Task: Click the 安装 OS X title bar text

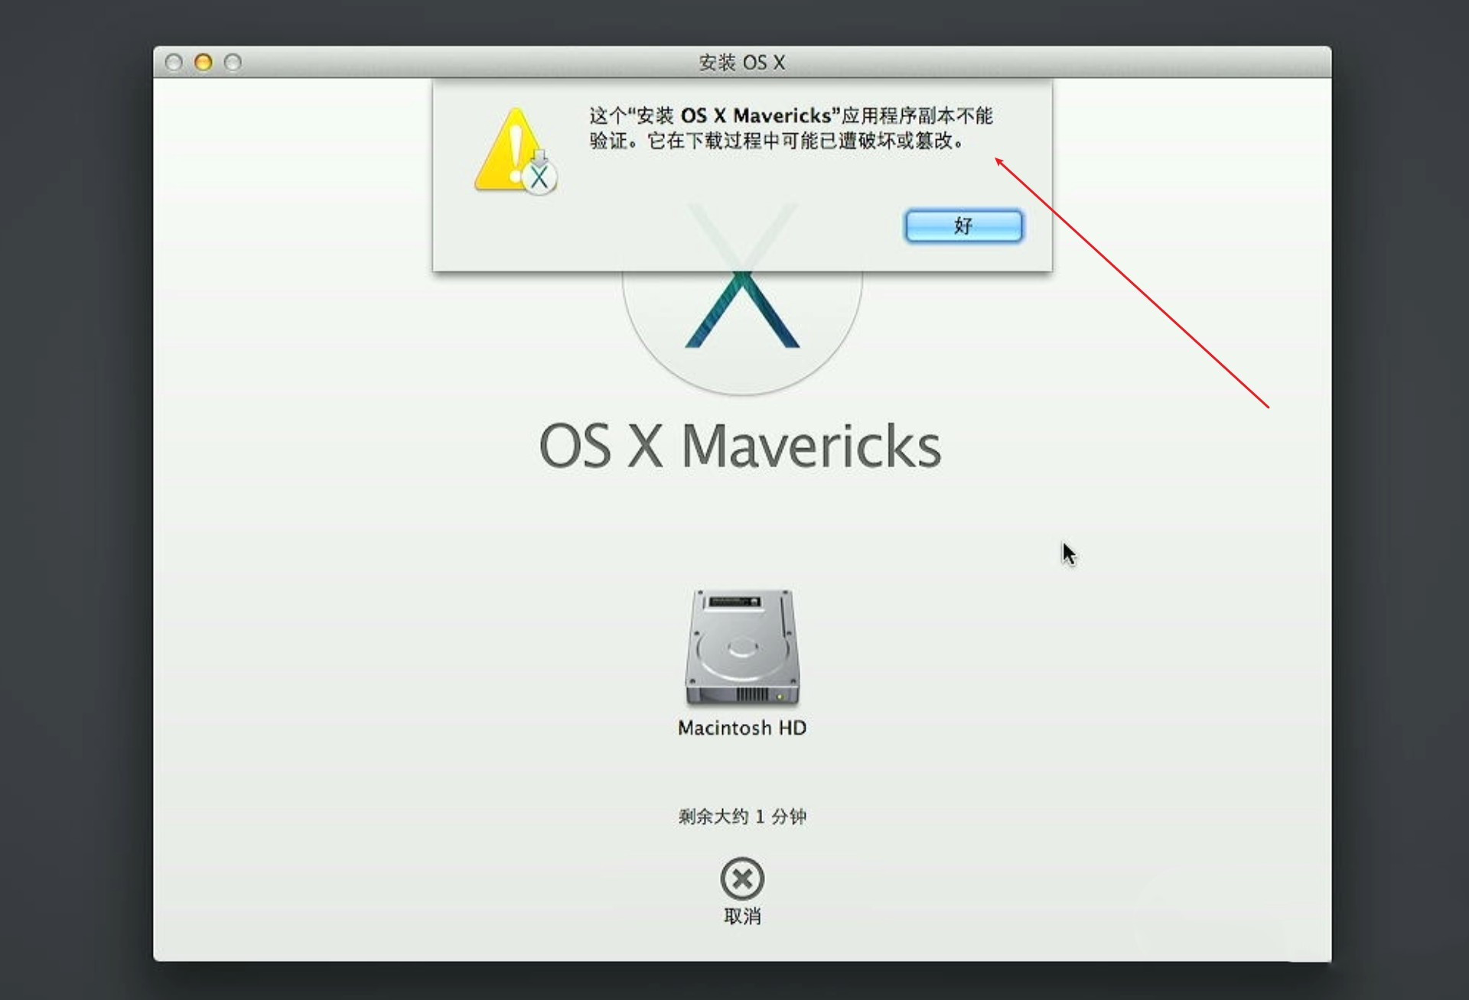Action: [741, 63]
